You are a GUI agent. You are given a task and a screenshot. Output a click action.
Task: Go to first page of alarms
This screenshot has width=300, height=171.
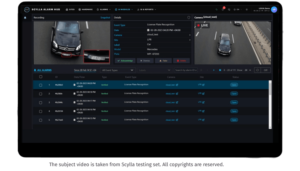pyautogui.click(x=201, y=70)
